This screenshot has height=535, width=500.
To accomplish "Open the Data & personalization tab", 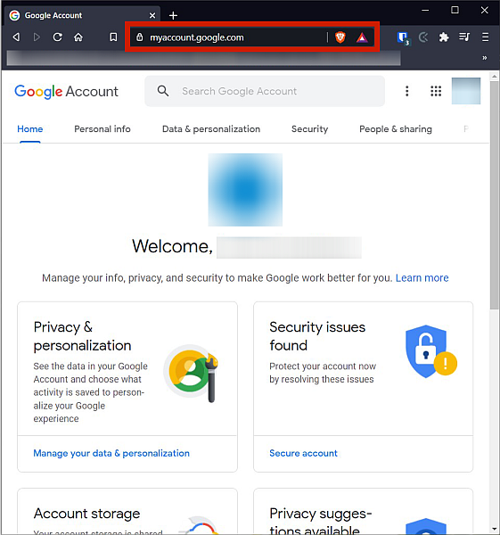I will tap(211, 129).
